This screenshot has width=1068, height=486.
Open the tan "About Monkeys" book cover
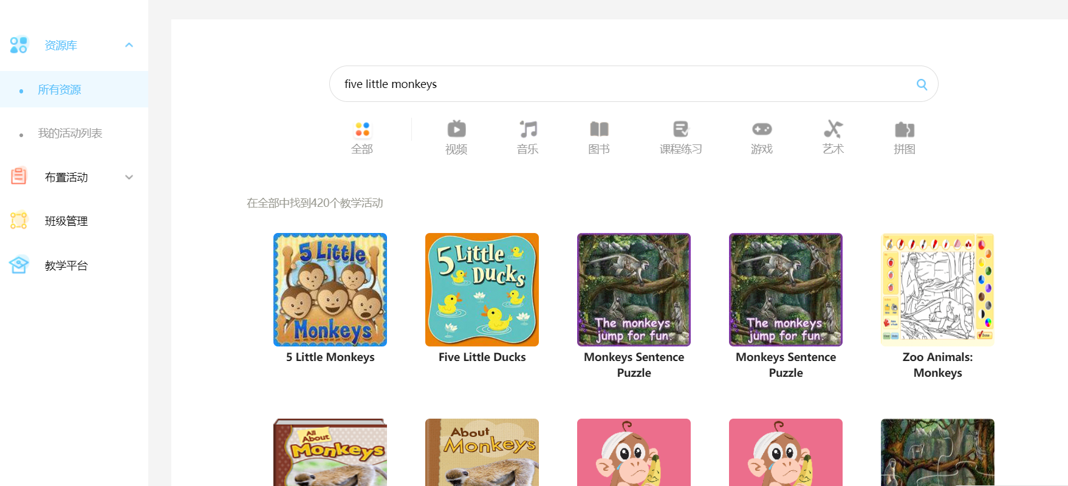pos(482,452)
